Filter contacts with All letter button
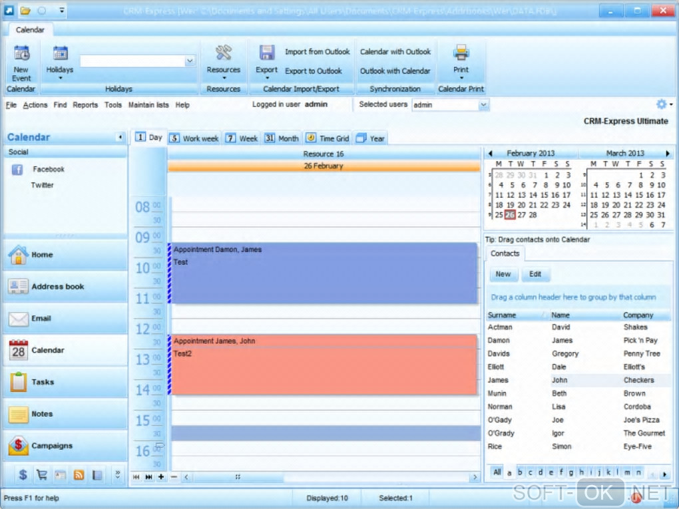 coord(497,472)
